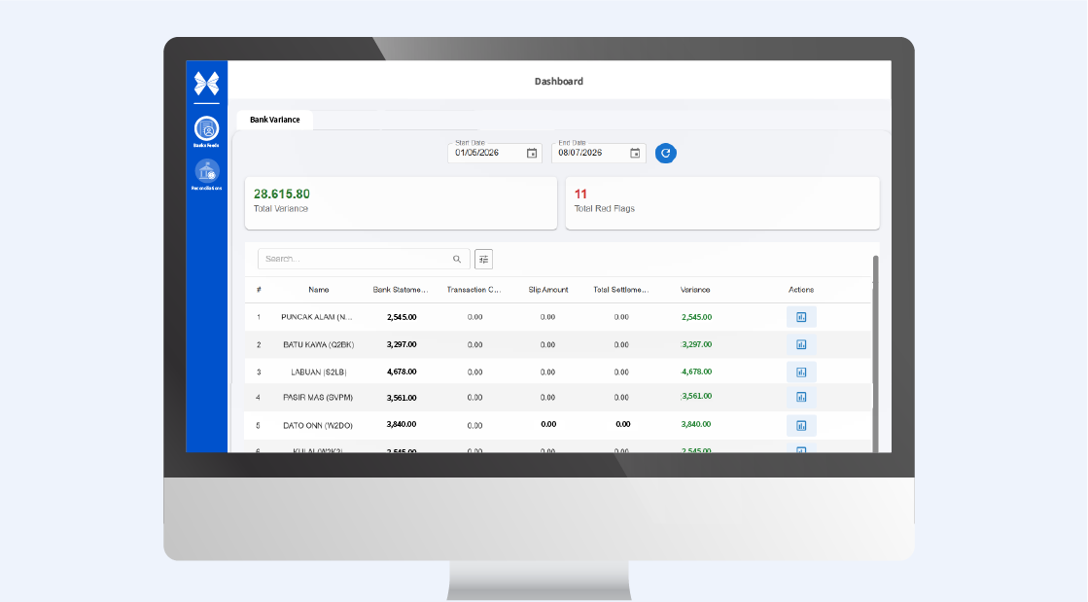
Task: Sort by the Name column header
Action: 319,290
